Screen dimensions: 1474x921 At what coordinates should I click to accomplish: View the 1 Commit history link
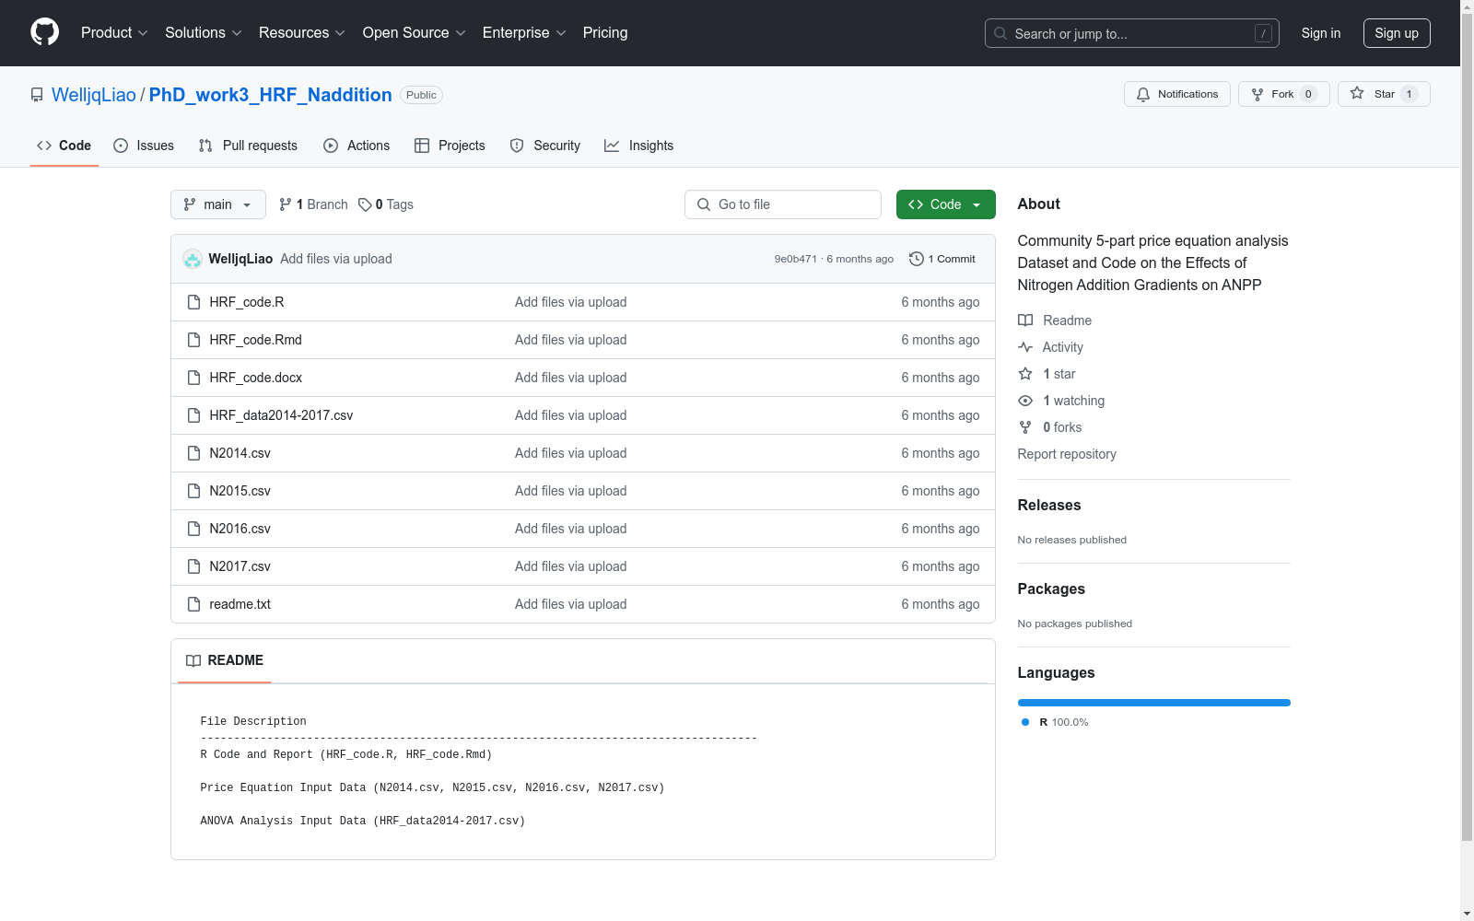(x=942, y=259)
